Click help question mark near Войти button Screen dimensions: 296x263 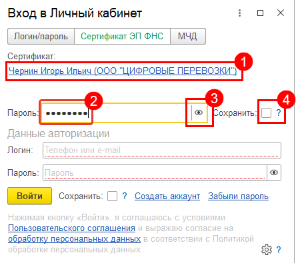point(125,196)
